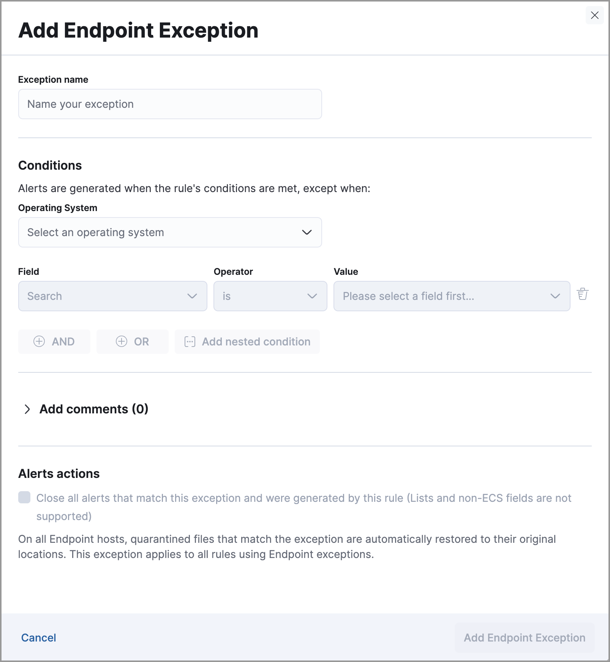Add a nested condition
Image resolution: width=610 pixels, height=662 pixels.
pos(247,341)
